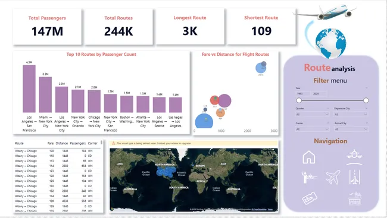Click the year start input box 1993
Image resolution: width=387 pixels, height=218 pixels.
tap(303, 94)
